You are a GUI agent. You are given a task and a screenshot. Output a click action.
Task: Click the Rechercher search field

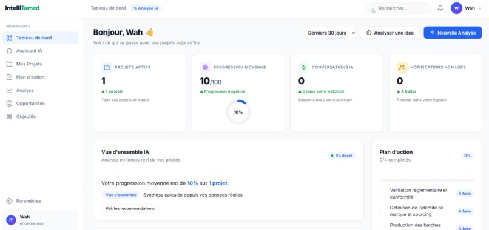coord(399,8)
